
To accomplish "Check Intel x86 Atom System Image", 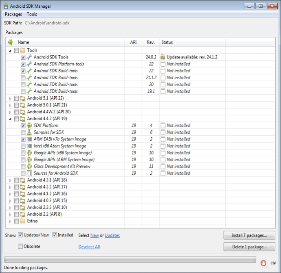I will [23, 146].
